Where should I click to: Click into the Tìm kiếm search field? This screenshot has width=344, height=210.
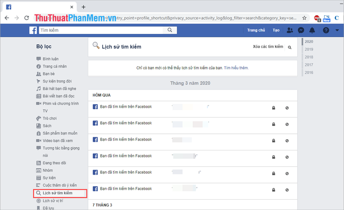101,30
